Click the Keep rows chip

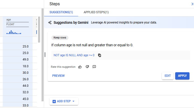(60, 37)
